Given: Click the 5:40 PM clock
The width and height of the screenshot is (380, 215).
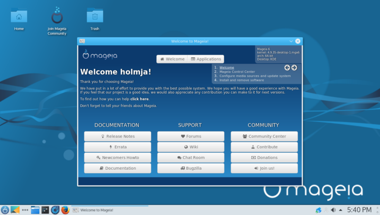Looking at the screenshot, I should pyautogui.click(x=359, y=210).
